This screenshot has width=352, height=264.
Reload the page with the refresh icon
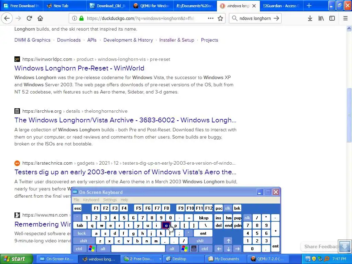[29, 18]
